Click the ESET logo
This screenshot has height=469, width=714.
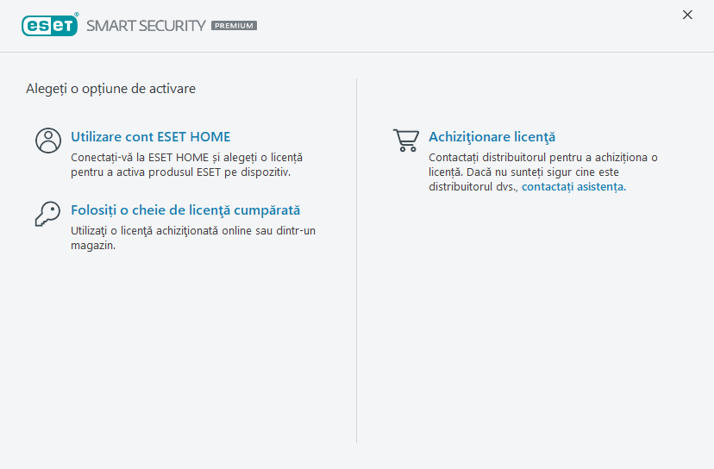(50, 25)
